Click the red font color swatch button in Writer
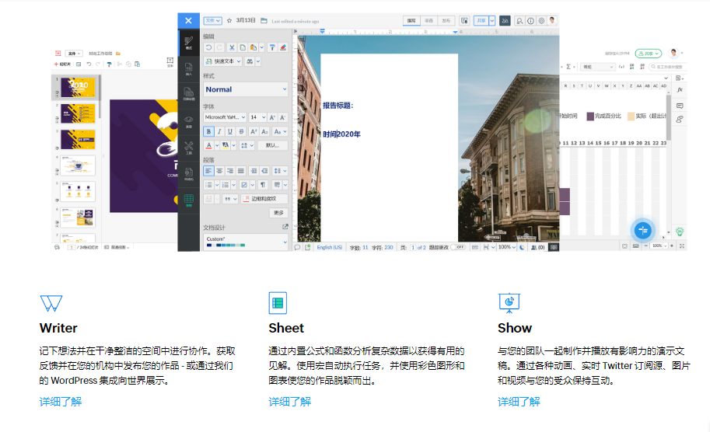Screen dimensions: 710x432 pyautogui.click(x=208, y=145)
